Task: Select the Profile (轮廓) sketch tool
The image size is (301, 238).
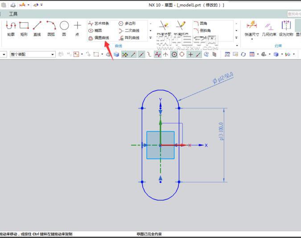Action: tap(11, 28)
